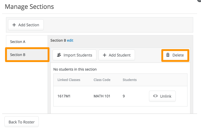Open the edit link next to Section B
This screenshot has width=201, height=131.
pyautogui.click(x=70, y=40)
